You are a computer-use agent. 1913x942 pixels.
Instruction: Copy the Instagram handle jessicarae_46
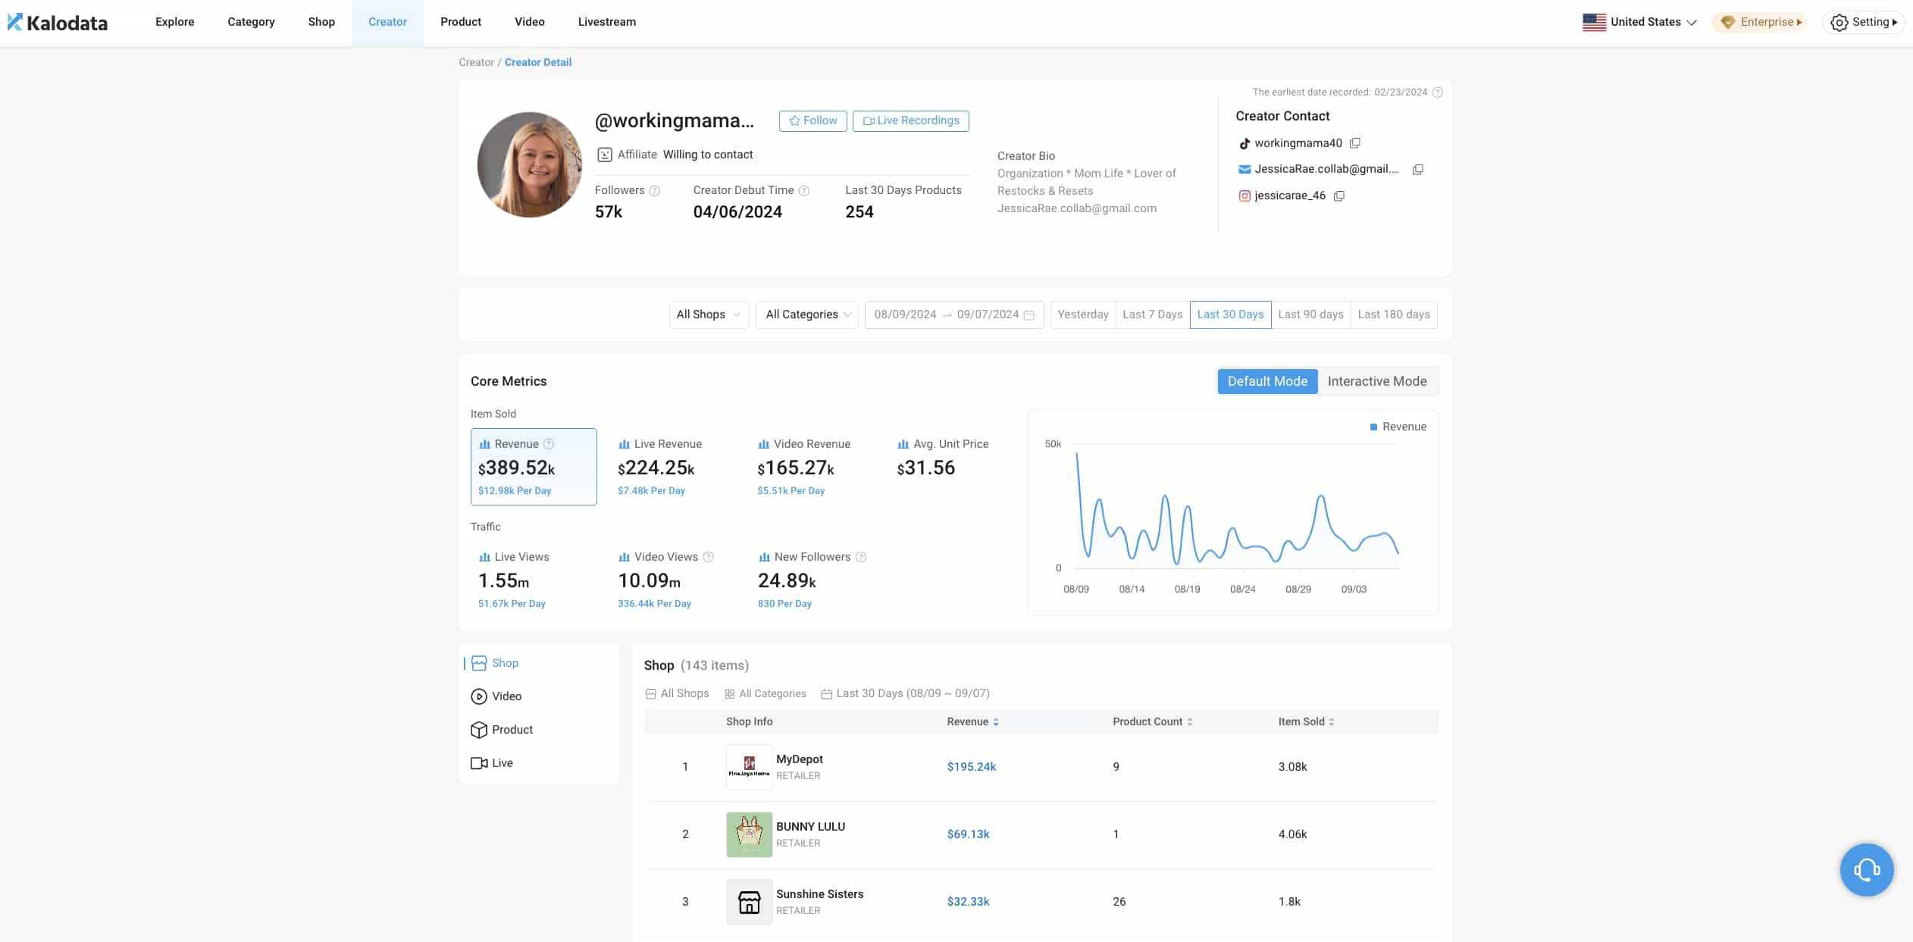coord(1339,196)
